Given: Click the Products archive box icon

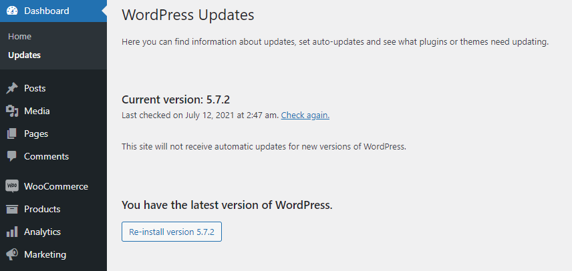Looking at the screenshot, I should click(12, 209).
